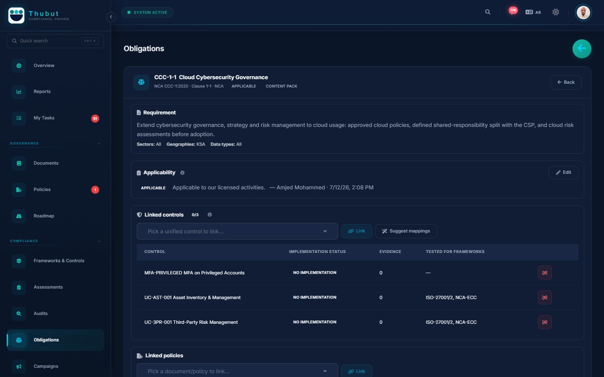Click Edit in the Applicability section
The width and height of the screenshot is (604, 377).
pyautogui.click(x=563, y=172)
